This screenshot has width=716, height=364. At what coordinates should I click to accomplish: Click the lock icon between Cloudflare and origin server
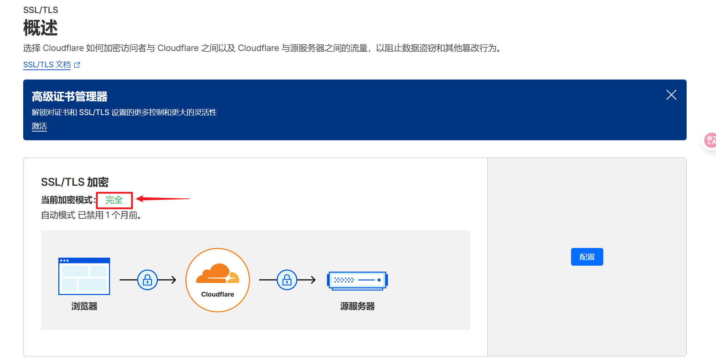(x=287, y=280)
